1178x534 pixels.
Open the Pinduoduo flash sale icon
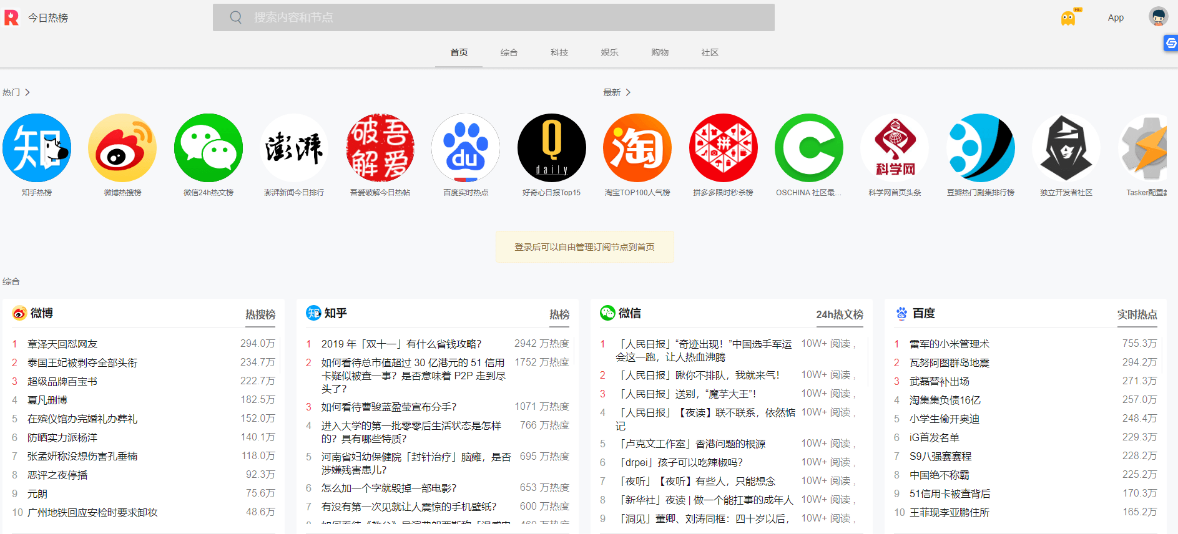click(723, 148)
